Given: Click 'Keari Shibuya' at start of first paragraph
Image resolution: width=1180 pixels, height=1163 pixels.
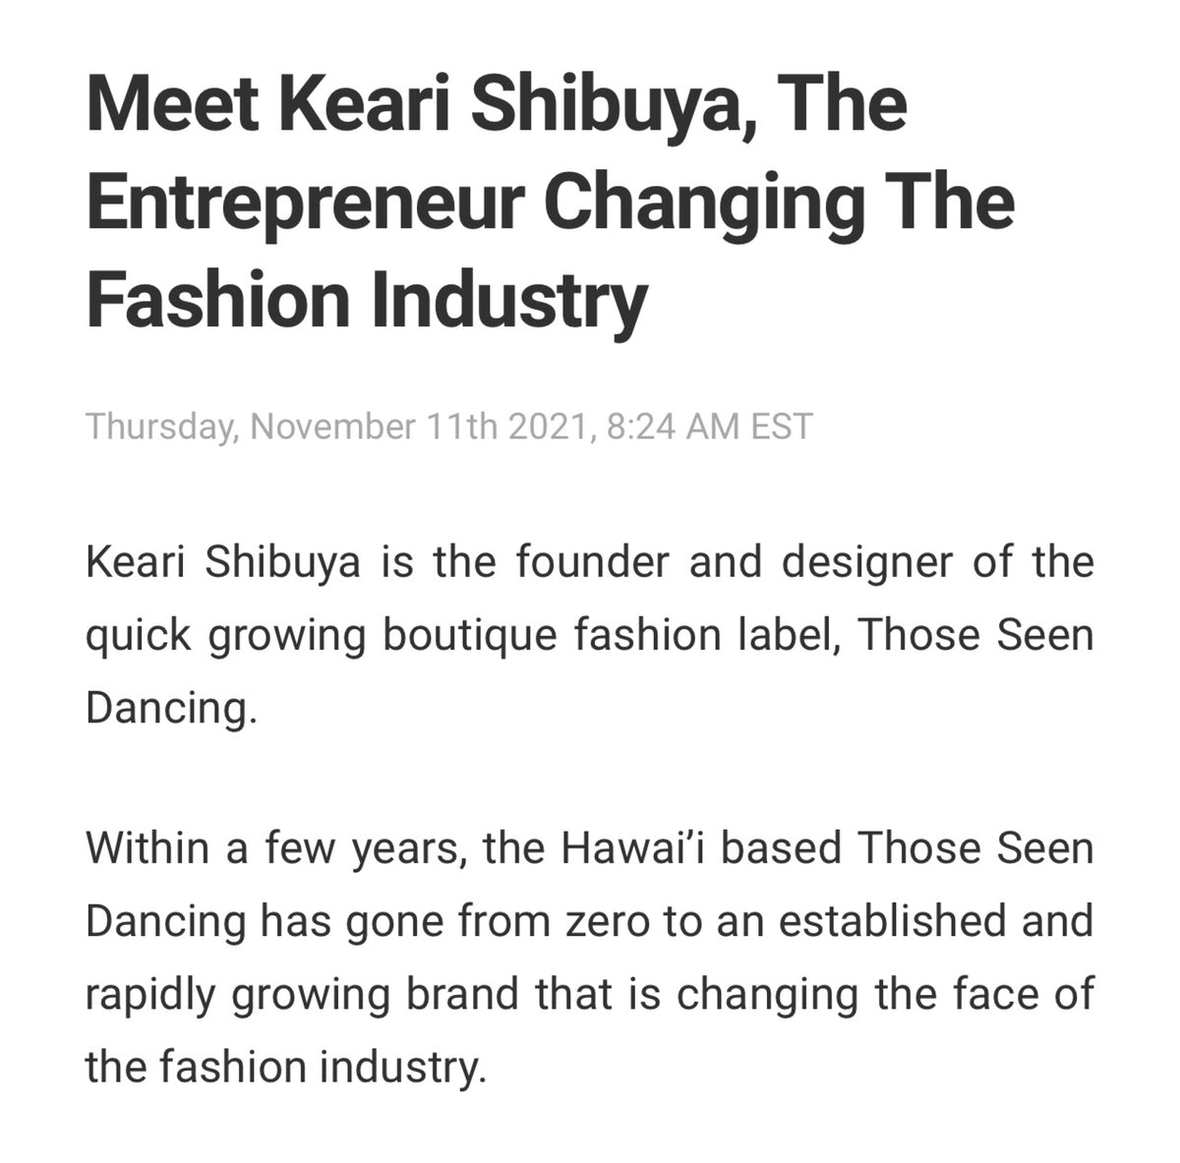Looking at the screenshot, I should click(223, 563).
